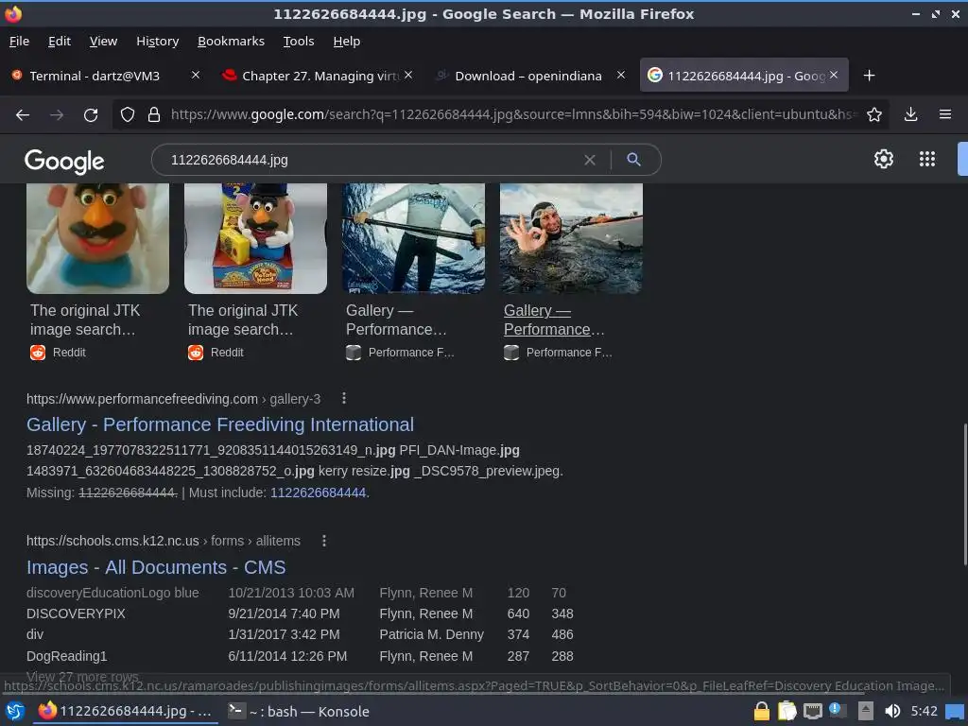Click boxed Mr. Potato Head toy thumbnail
968x726 pixels.
pyautogui.click(x=255, y=238)
